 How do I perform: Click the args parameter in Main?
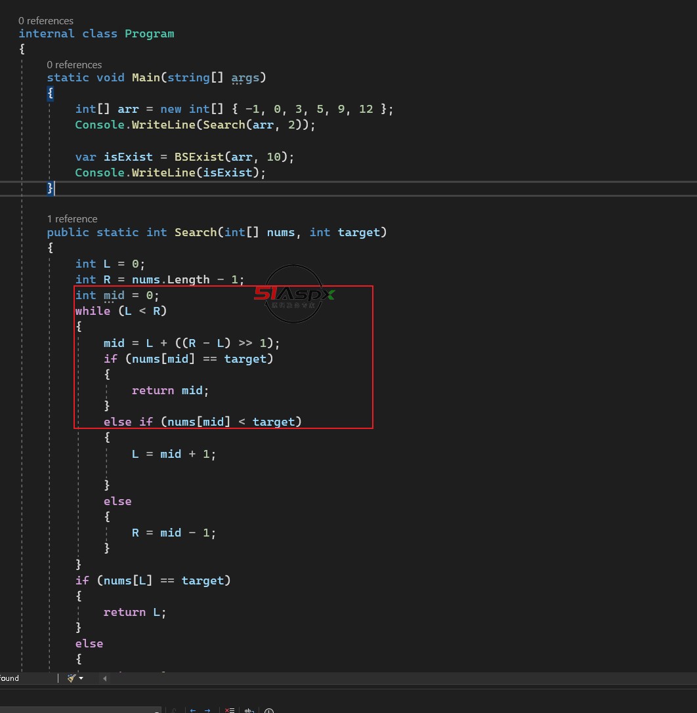[245, 77]
